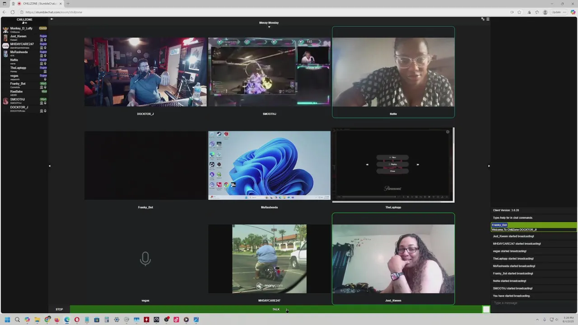The width and height of the screenshot is (578, 325).
Task: Click the MsRasheeda desktop share video
Action: tap(269, 165)
